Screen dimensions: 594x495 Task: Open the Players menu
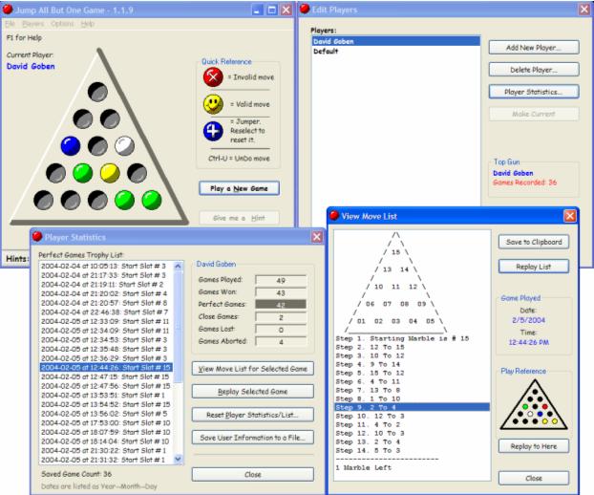[x=33, y=23]
